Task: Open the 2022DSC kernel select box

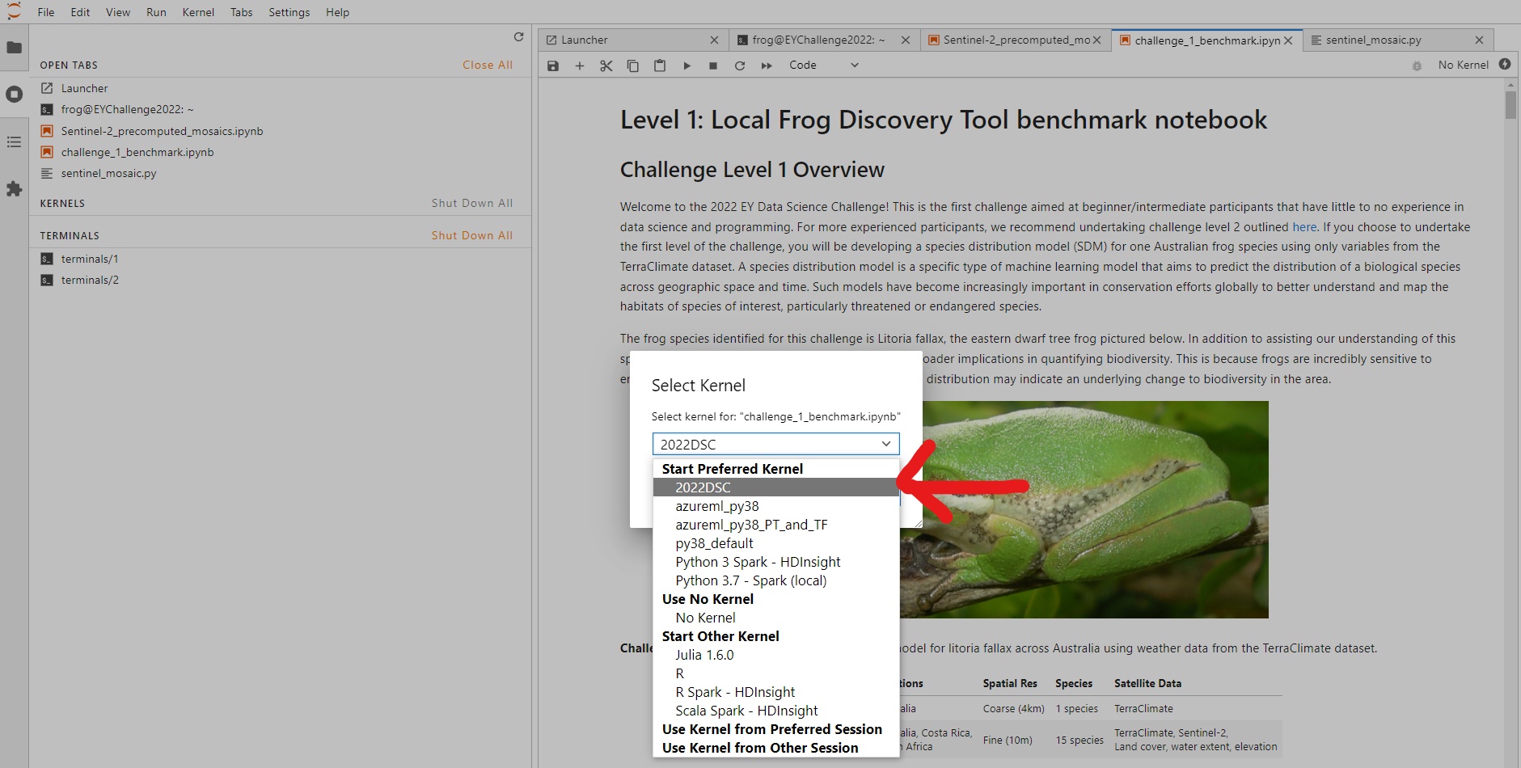Action: [775, 444]
